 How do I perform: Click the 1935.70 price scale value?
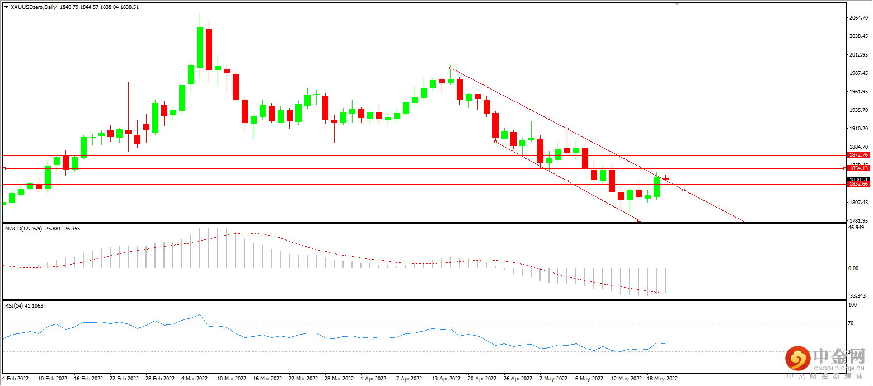pyautogui.click(x=858, y=110)
